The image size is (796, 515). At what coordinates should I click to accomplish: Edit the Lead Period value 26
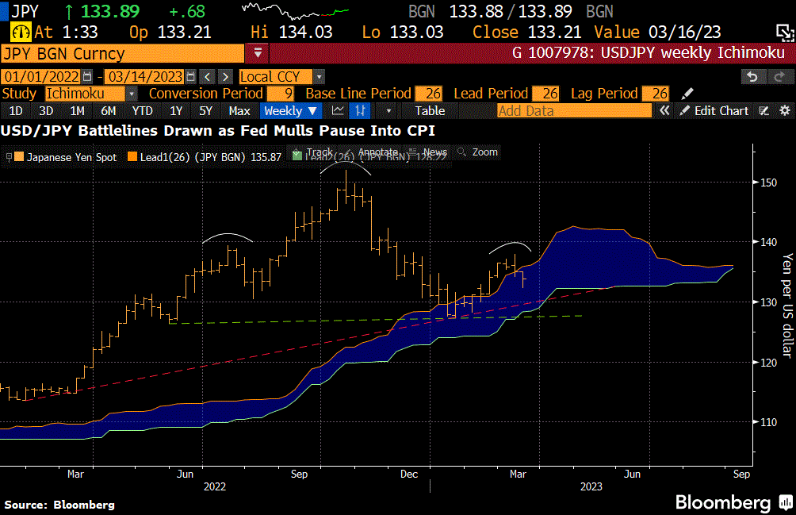coord(545,94)
